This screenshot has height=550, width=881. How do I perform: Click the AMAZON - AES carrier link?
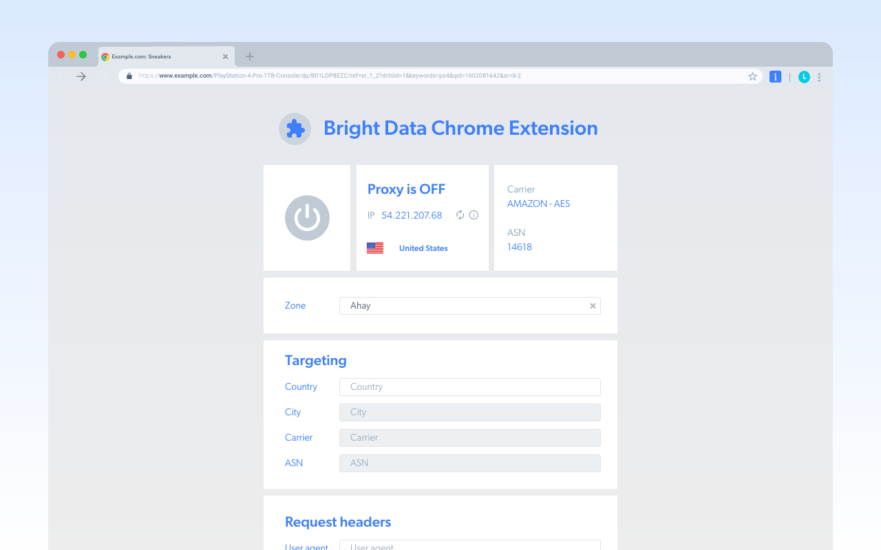538,203
